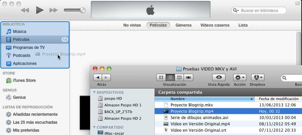Image resolution: width=302 pixels, height=135 pixels.
Task: Sort by the Fecha de modificación column
Action: (x=278, y=99)
